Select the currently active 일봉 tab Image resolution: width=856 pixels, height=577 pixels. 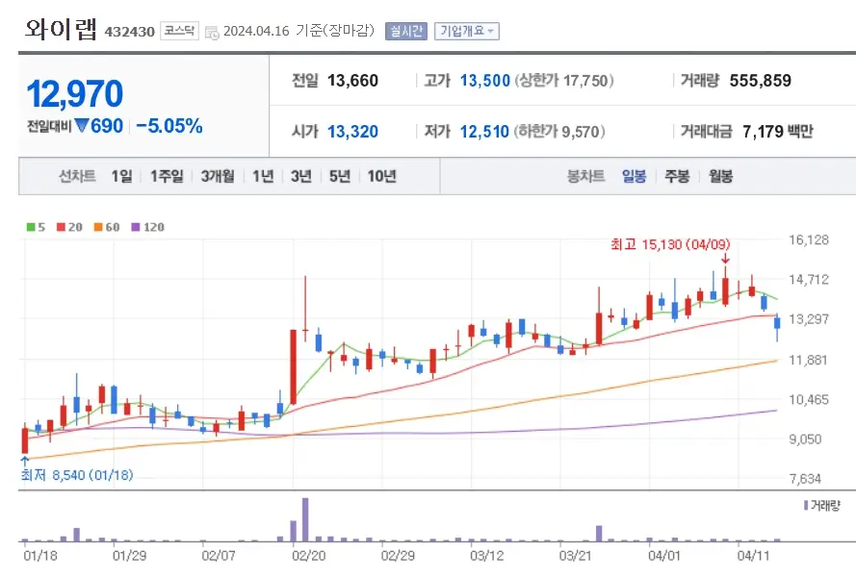(x=634, y=176)
